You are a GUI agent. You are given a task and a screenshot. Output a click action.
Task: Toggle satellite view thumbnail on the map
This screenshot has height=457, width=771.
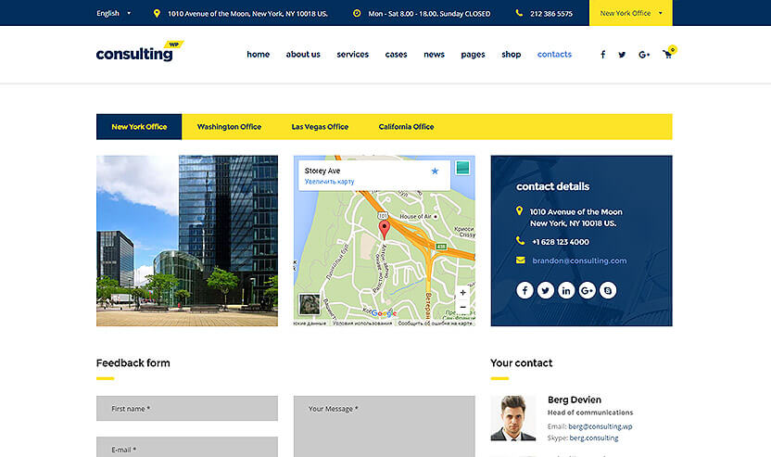pyautogui.click(x=309, y=305)
